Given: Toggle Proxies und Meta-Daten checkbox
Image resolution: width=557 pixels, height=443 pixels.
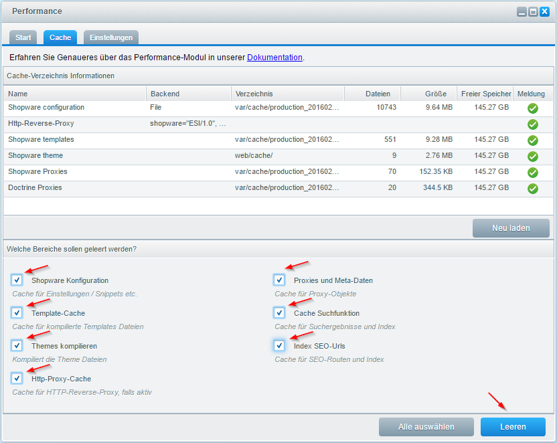Looking at the screenshot, I should tap(279, 280).
